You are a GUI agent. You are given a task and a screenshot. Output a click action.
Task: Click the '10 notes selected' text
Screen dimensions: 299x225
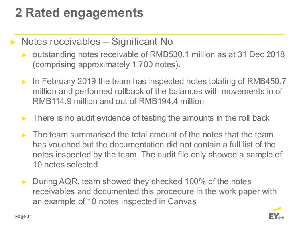click(x=65, y=165)
